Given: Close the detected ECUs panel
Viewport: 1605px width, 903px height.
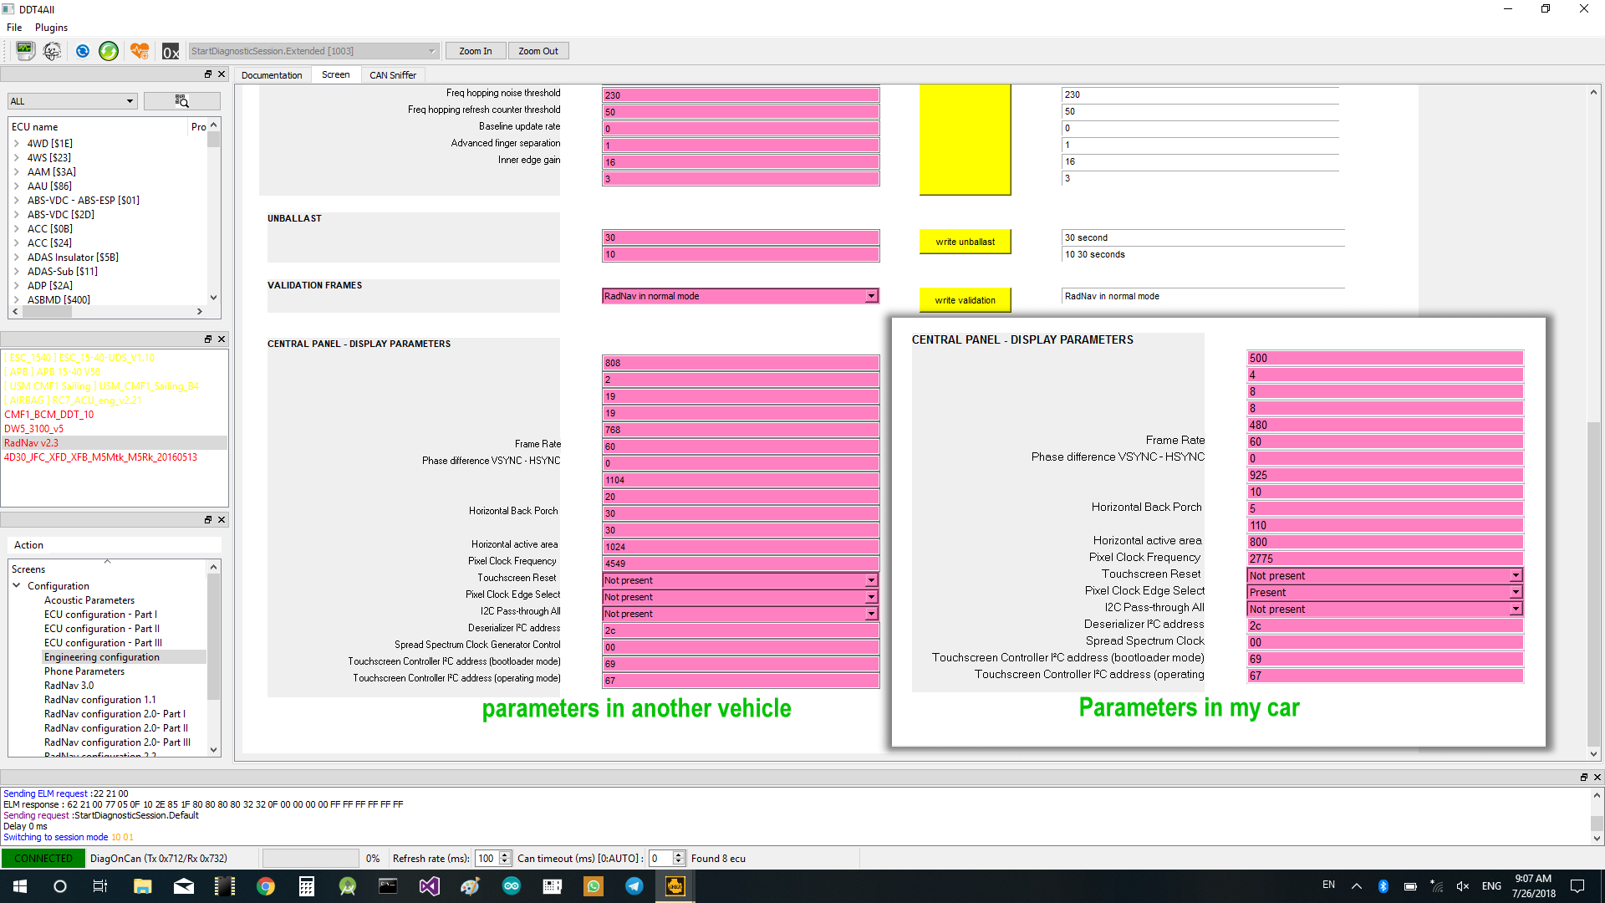Looking at the screenshot, I should (x=222, y=339).
